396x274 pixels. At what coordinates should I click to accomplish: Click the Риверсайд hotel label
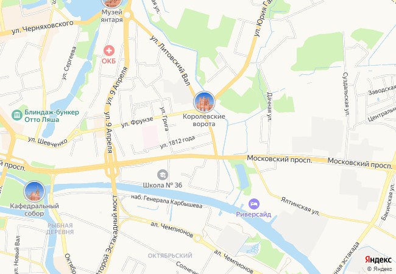pyautogui.click(x=253, y=214)
